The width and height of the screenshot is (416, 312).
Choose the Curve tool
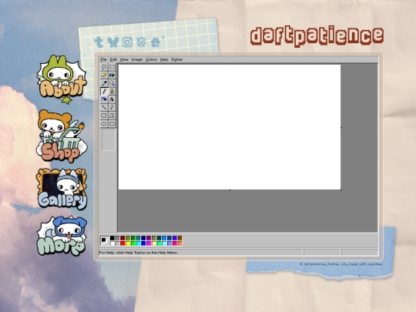pos(112,107)
